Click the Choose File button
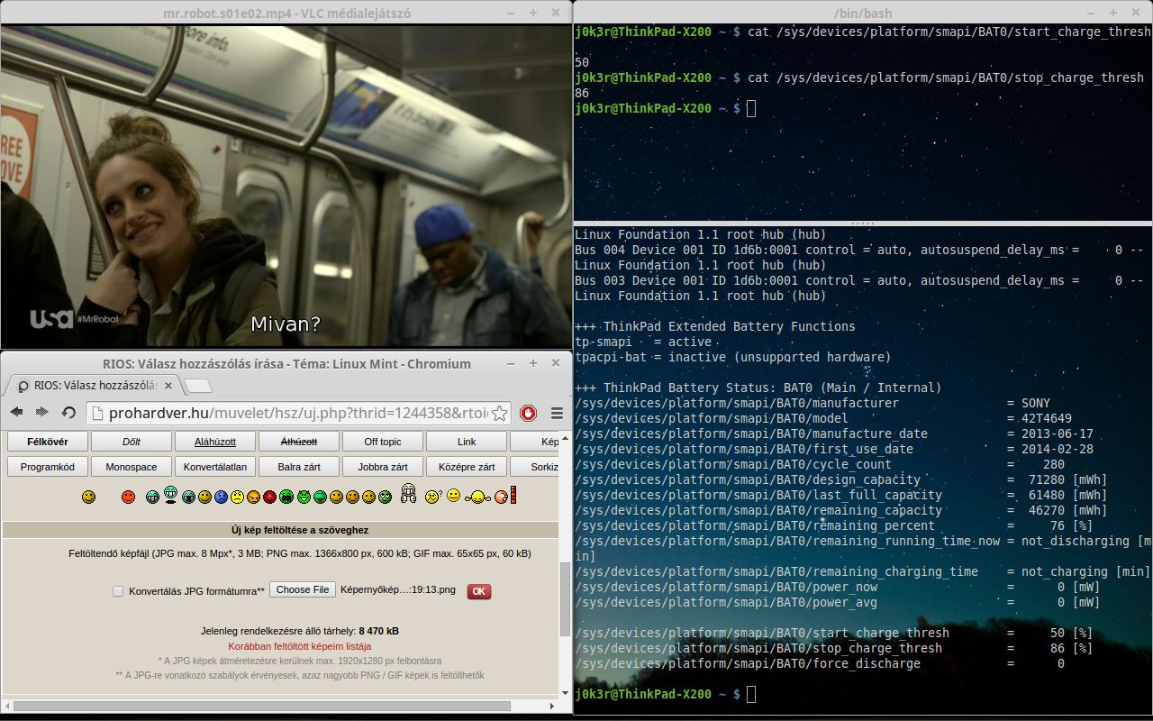The height and width of the screenshot is (721, 1153). 303,589
